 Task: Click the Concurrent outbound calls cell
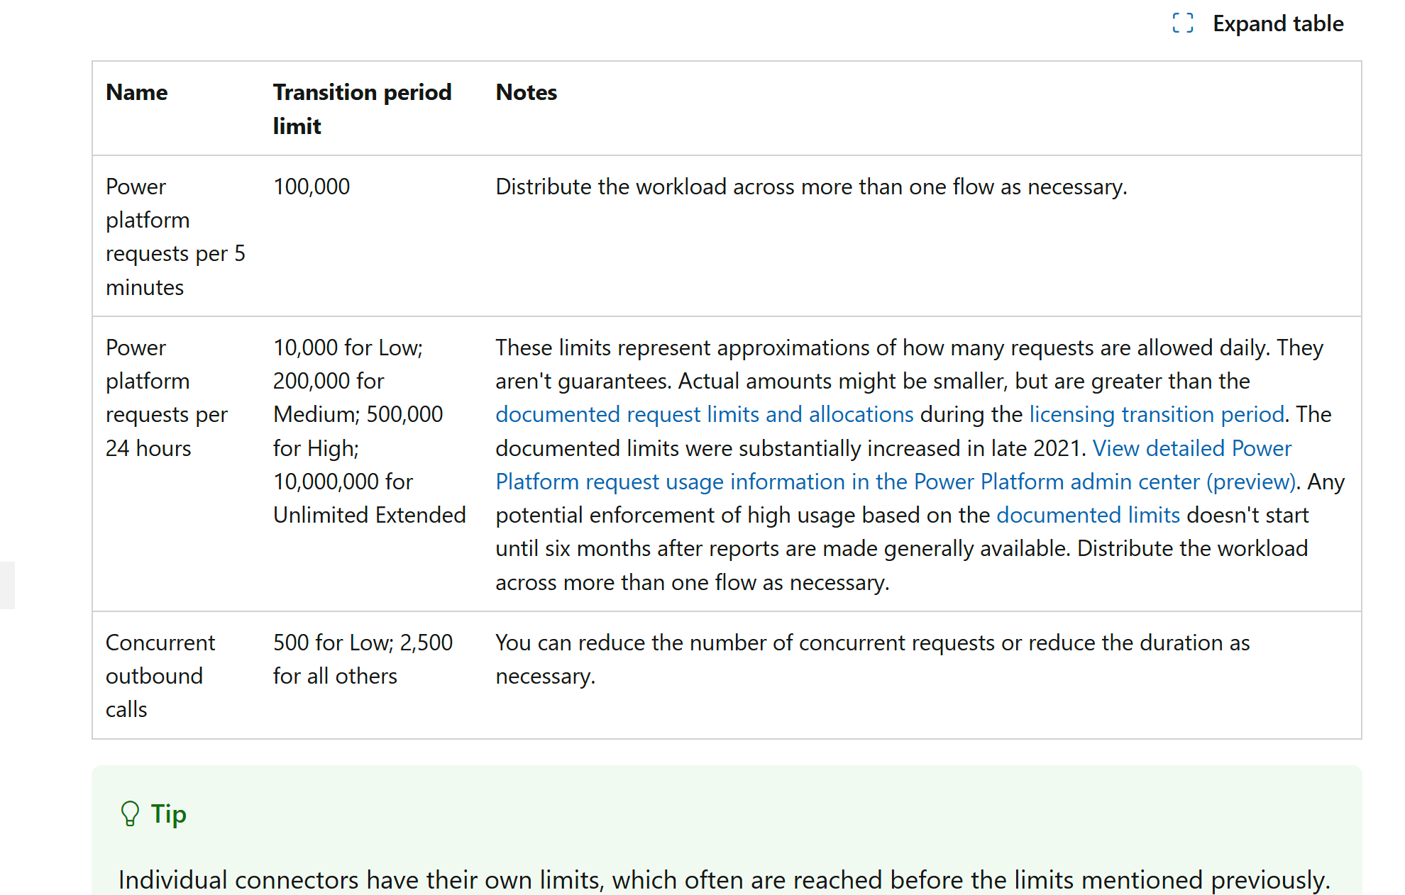click(160, 675)
